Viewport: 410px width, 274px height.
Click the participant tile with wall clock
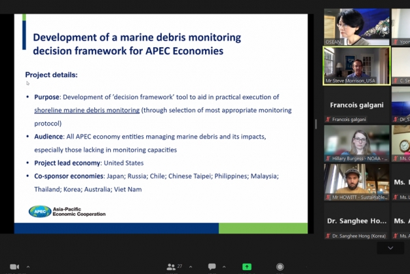[x=400, y=143]
